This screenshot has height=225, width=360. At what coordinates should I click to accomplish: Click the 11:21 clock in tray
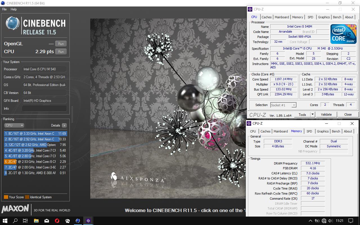[339, 221]
